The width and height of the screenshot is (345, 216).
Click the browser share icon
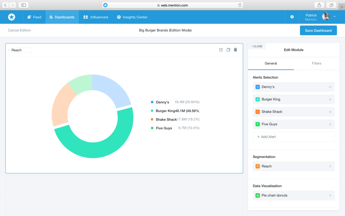click(319, 5)
